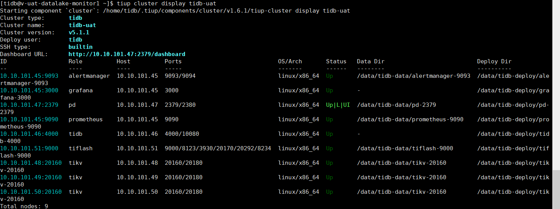Image resolution: width=560 pixels, height=209 pixels.
Task: Click the tikv node ID 10.10.101.49:20160
Action: 31,177
